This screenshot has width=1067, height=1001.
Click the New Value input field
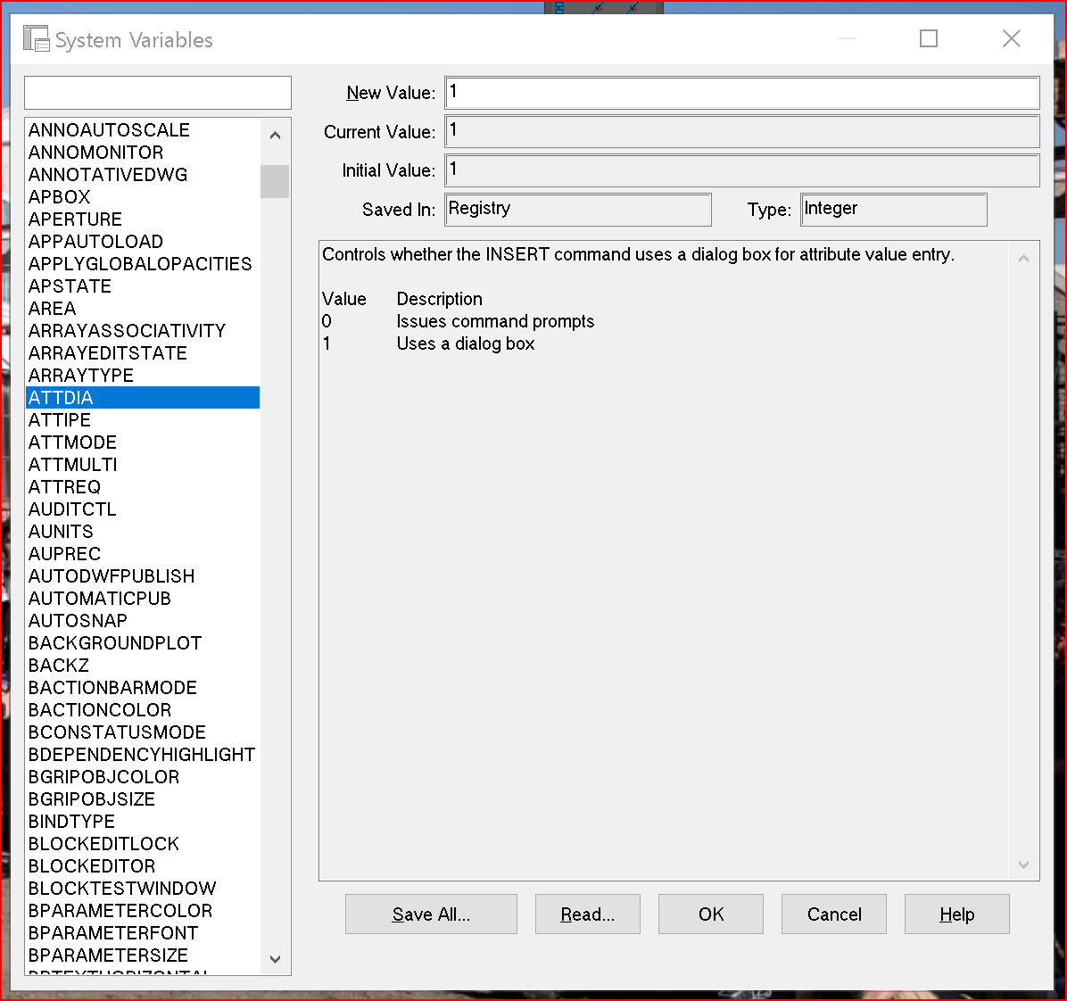(742, 93)
